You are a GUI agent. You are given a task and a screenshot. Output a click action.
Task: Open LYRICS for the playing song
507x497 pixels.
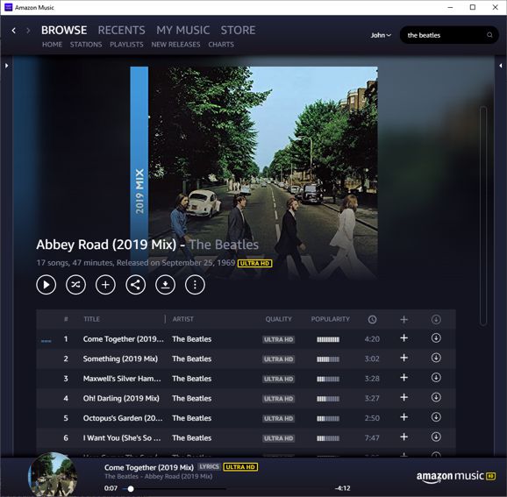point(209,467)
